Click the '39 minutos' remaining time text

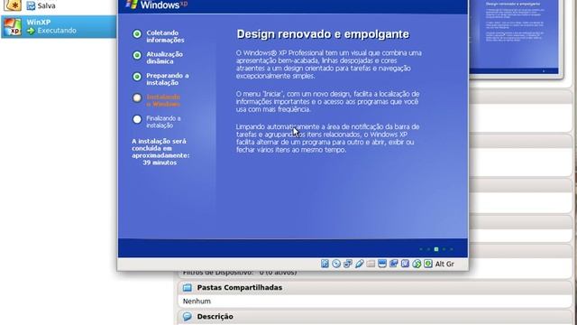click(x=160, y=162)
